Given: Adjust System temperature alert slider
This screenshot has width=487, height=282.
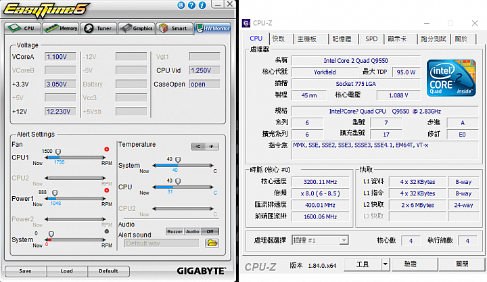Looking at the screenshot, I should 178,160.
